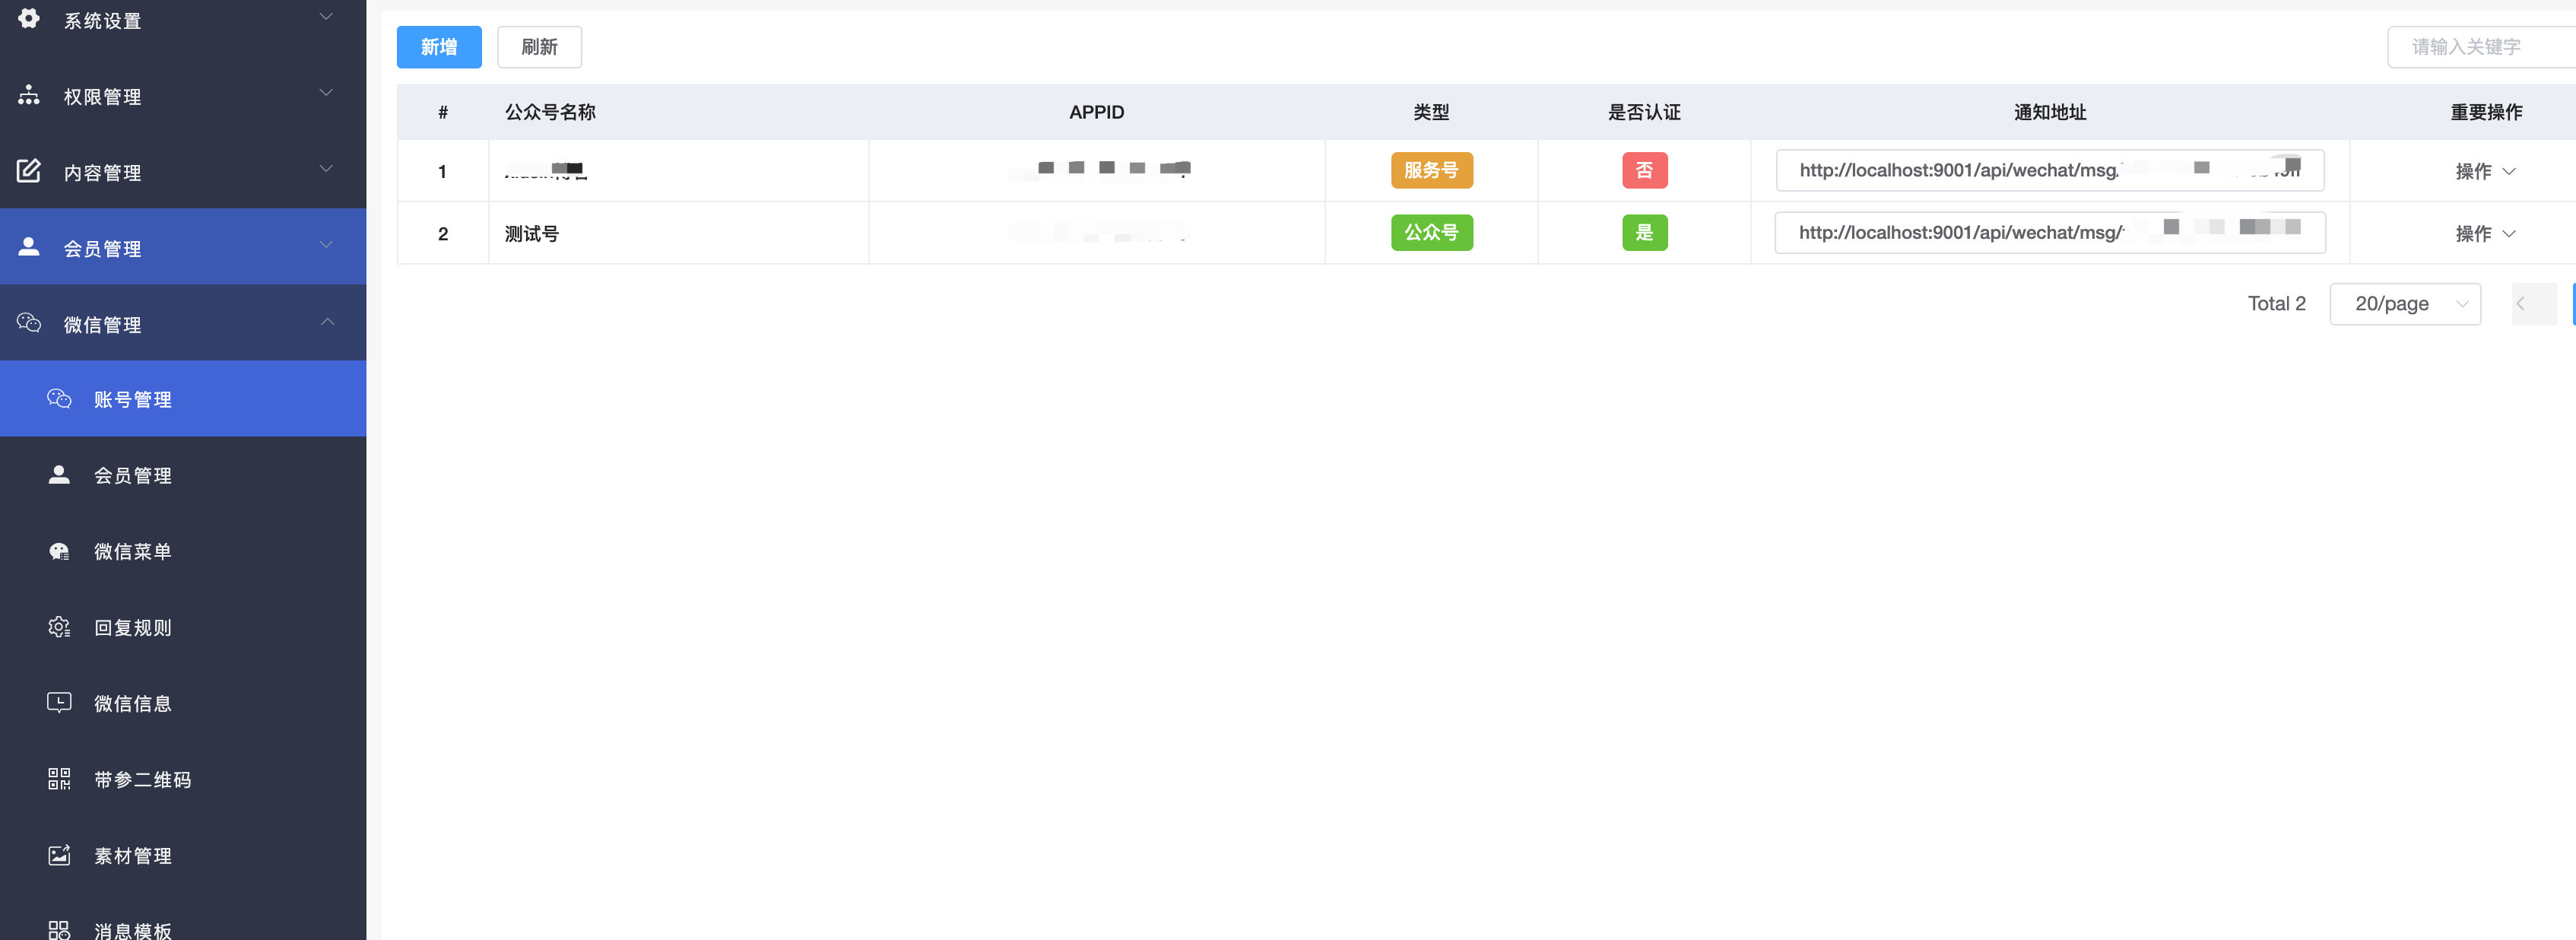The width and height of the screenshot is (2576, 940).
Task: Click the 刷新 button
Action: click(539, 47)
